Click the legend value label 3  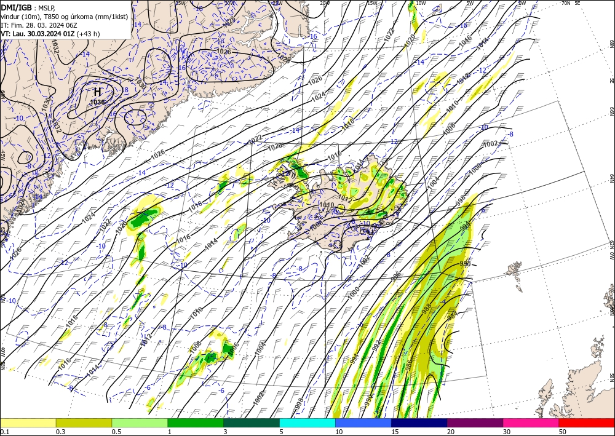(x=226, y=432)
